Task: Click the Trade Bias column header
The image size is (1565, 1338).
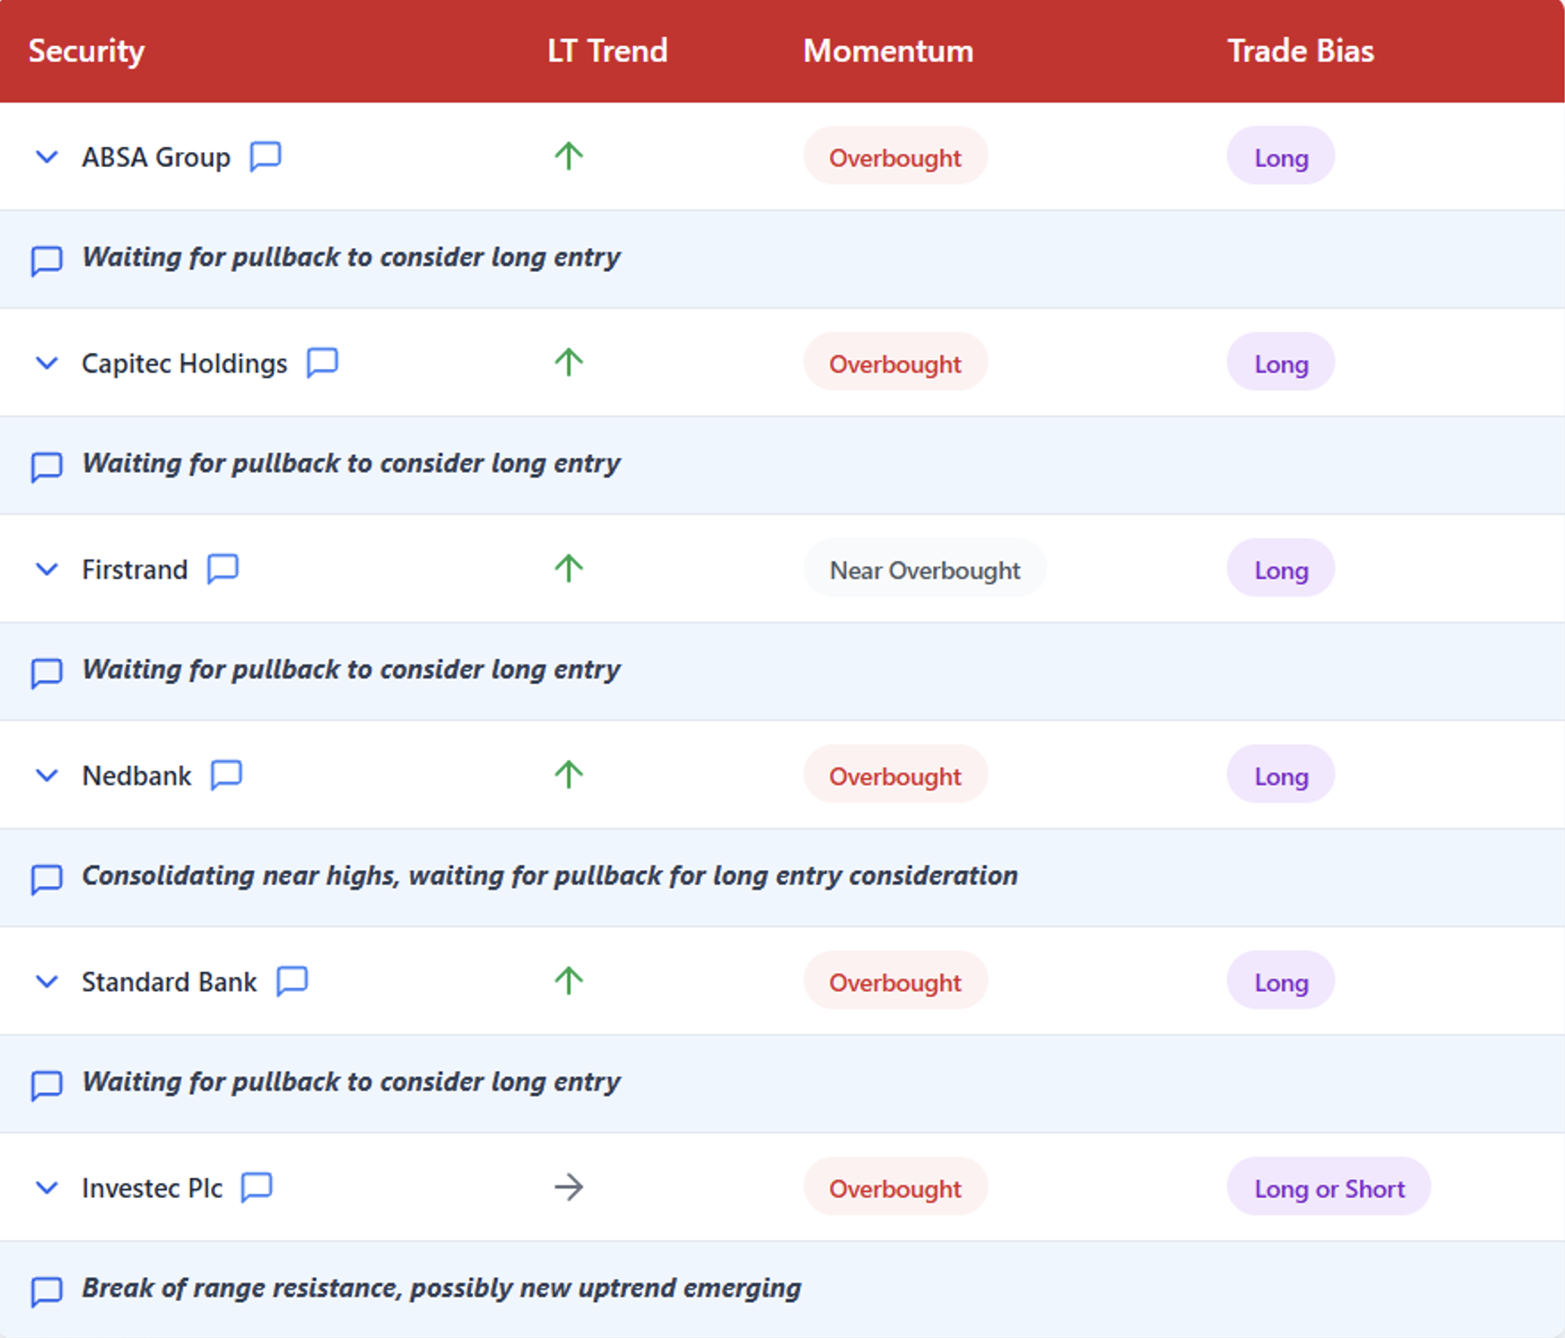Action: coord(1300,51)
